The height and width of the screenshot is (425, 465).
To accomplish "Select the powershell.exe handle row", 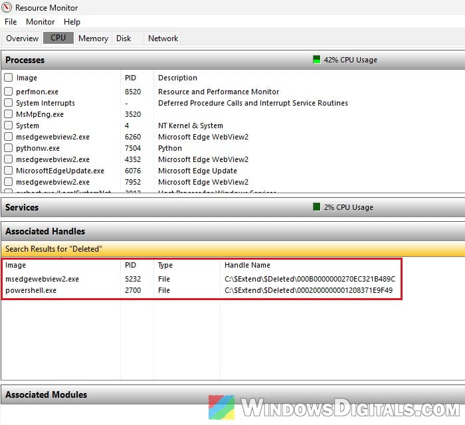I will click(201, 290).
